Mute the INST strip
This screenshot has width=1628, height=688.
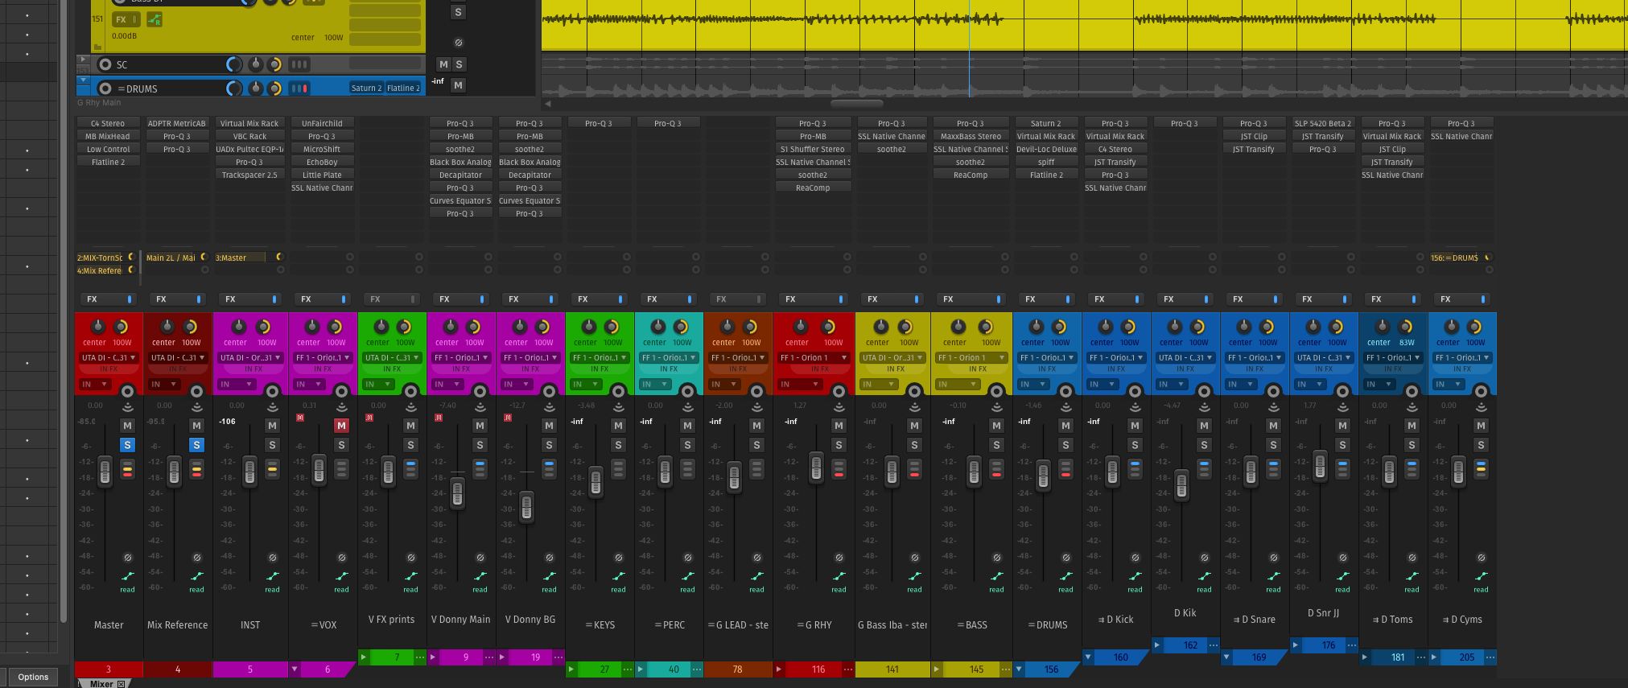pyautogui.click(x=272, y=426)
